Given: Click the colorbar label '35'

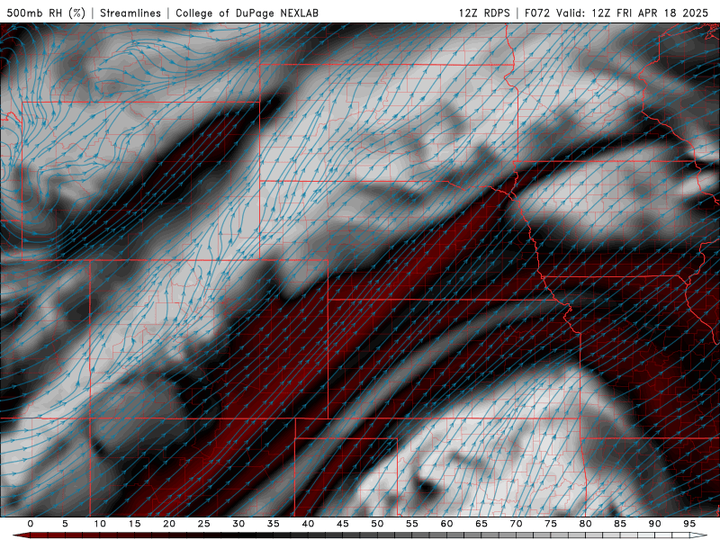Looking at the screenshot, I should (x=274, y=524).
